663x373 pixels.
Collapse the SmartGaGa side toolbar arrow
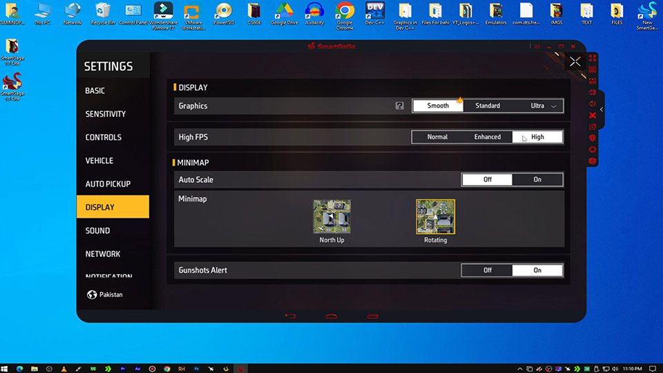click(602, 110)
